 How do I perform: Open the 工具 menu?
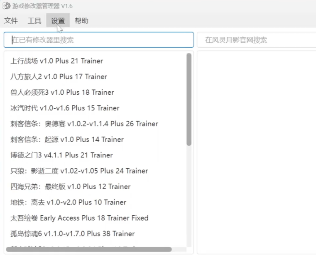tap(34, 20)
